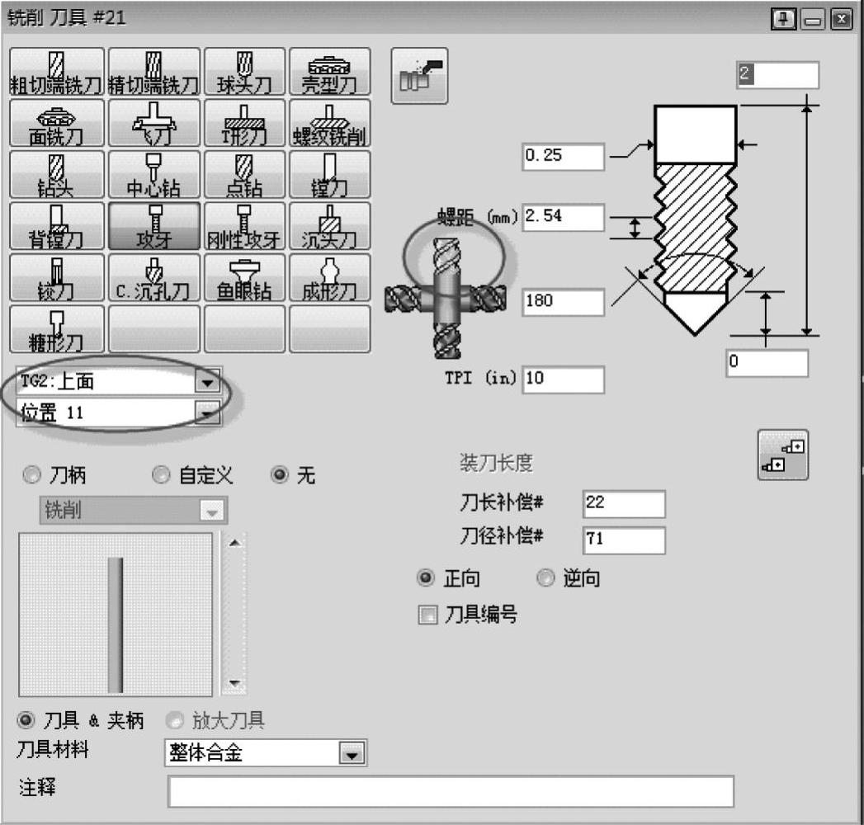Close the 铣削 刀具 #21 dialog

click(842, 20)
